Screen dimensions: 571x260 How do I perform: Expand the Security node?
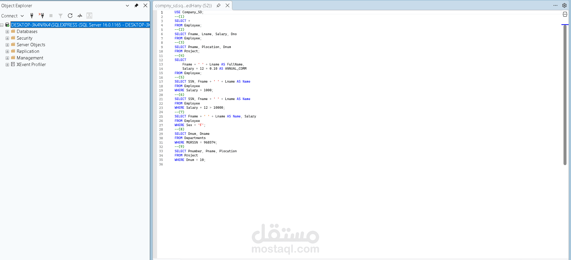coord(7,38)
